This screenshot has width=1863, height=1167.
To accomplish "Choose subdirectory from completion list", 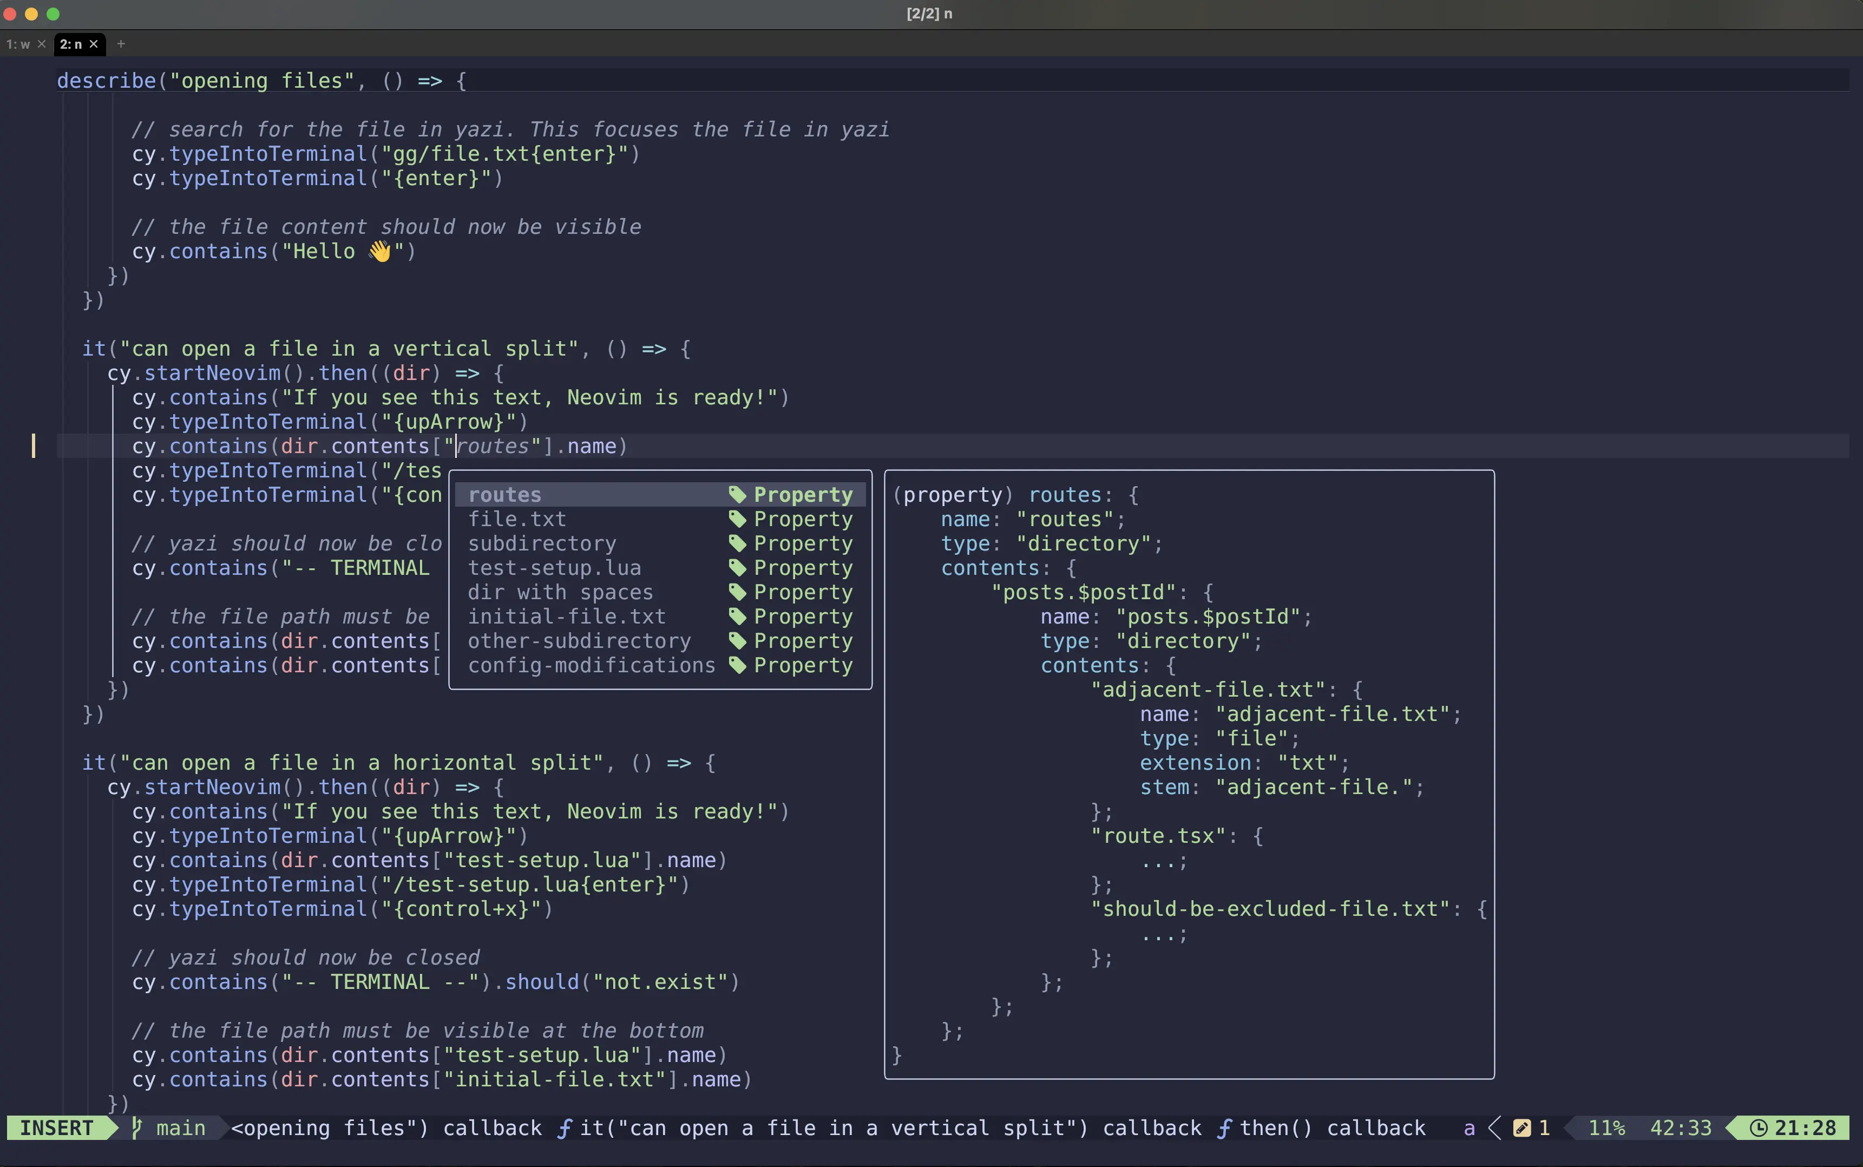I will click(x=542, y=543).
